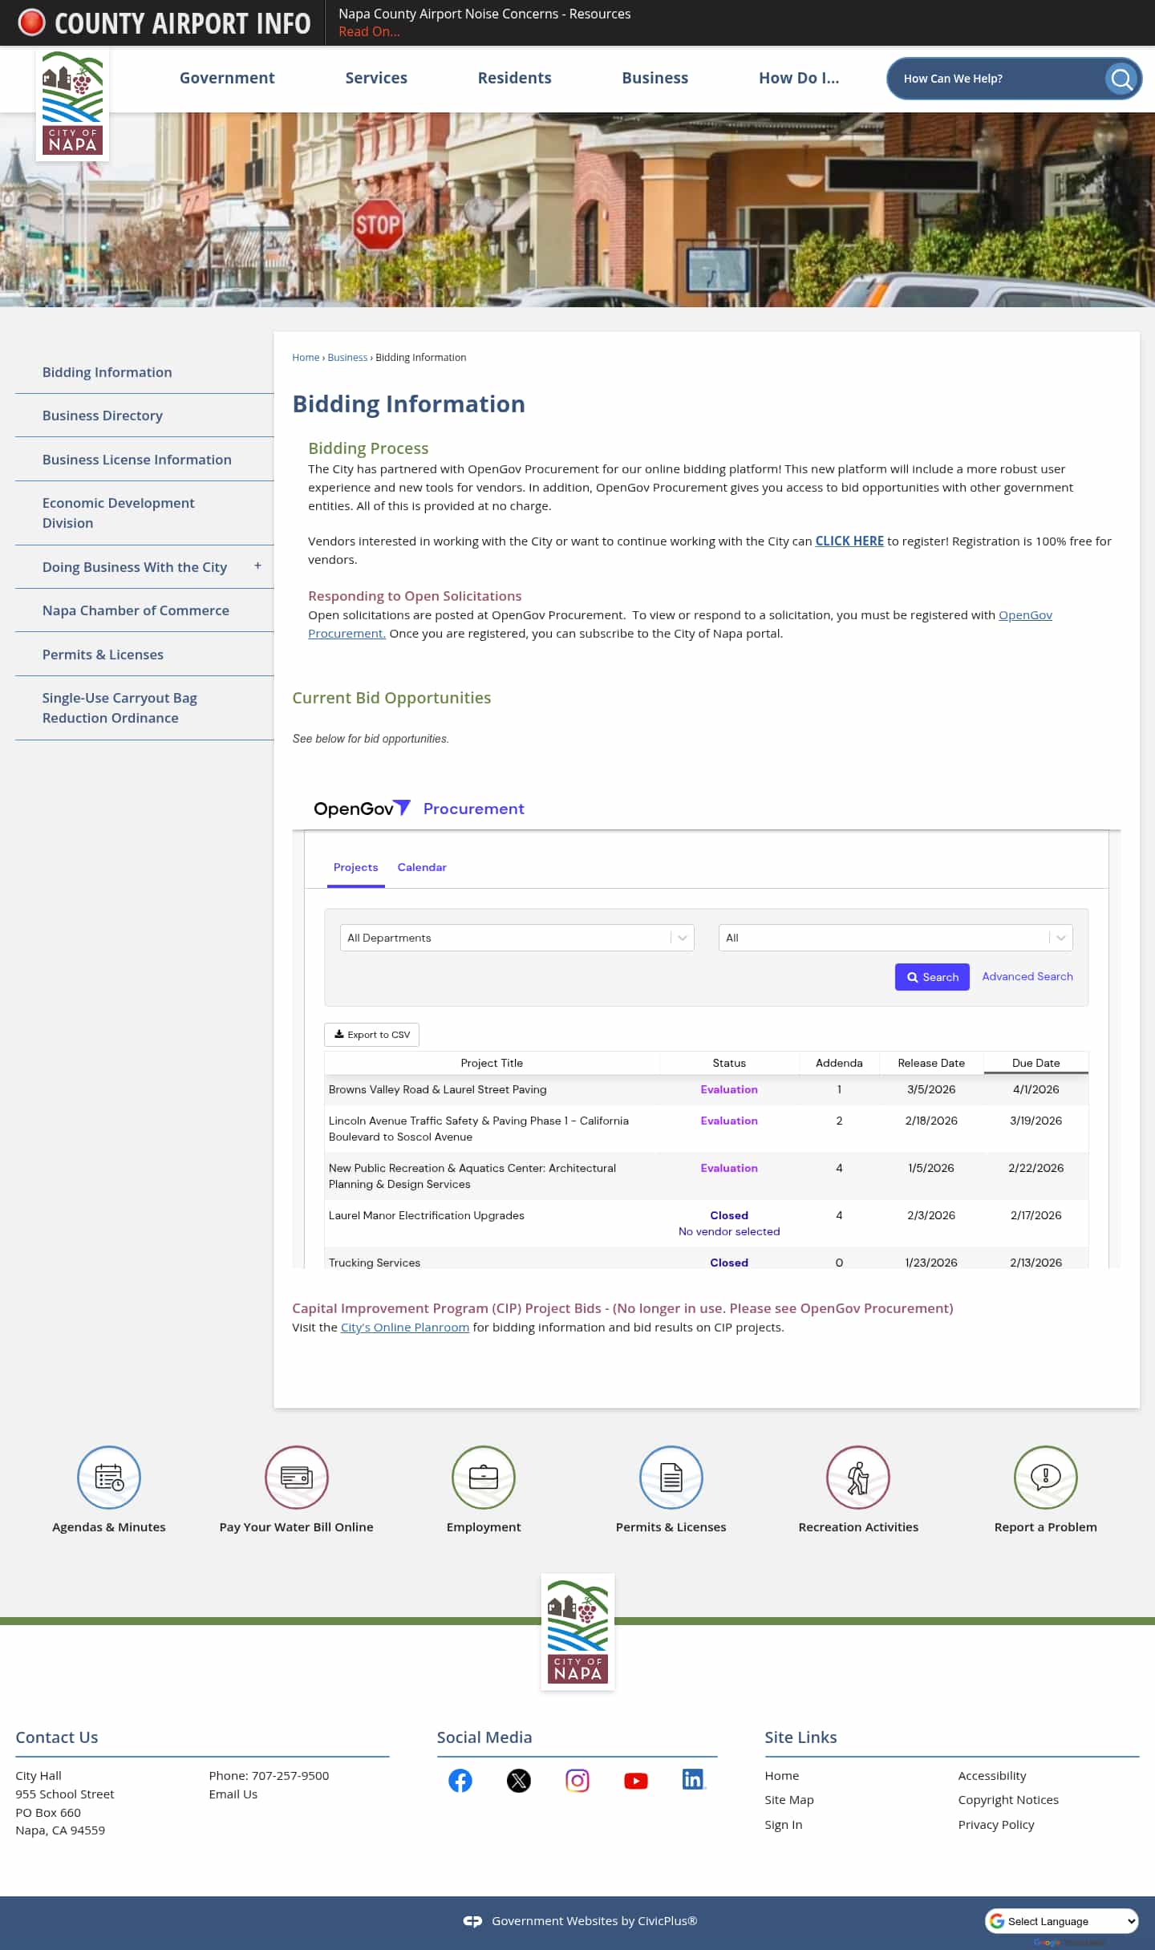Open Business License Information in sidebar

(137, 460)
